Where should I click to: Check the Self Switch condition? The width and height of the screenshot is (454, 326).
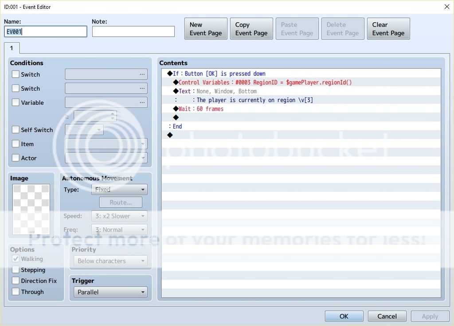(x=16, y=130)
